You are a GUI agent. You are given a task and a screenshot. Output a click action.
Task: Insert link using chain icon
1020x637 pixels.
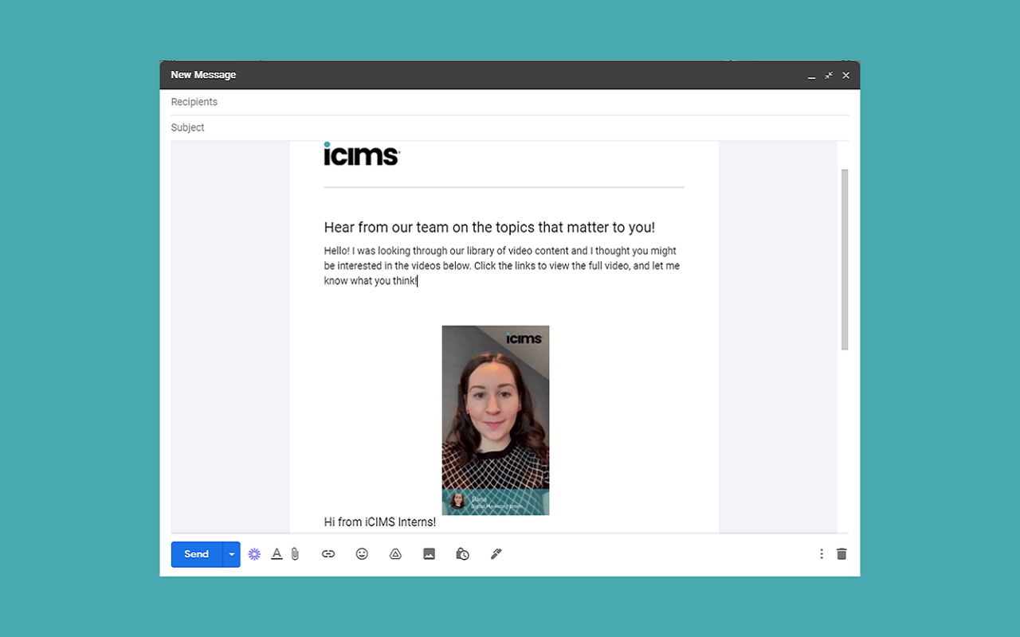tap(328, 554)
